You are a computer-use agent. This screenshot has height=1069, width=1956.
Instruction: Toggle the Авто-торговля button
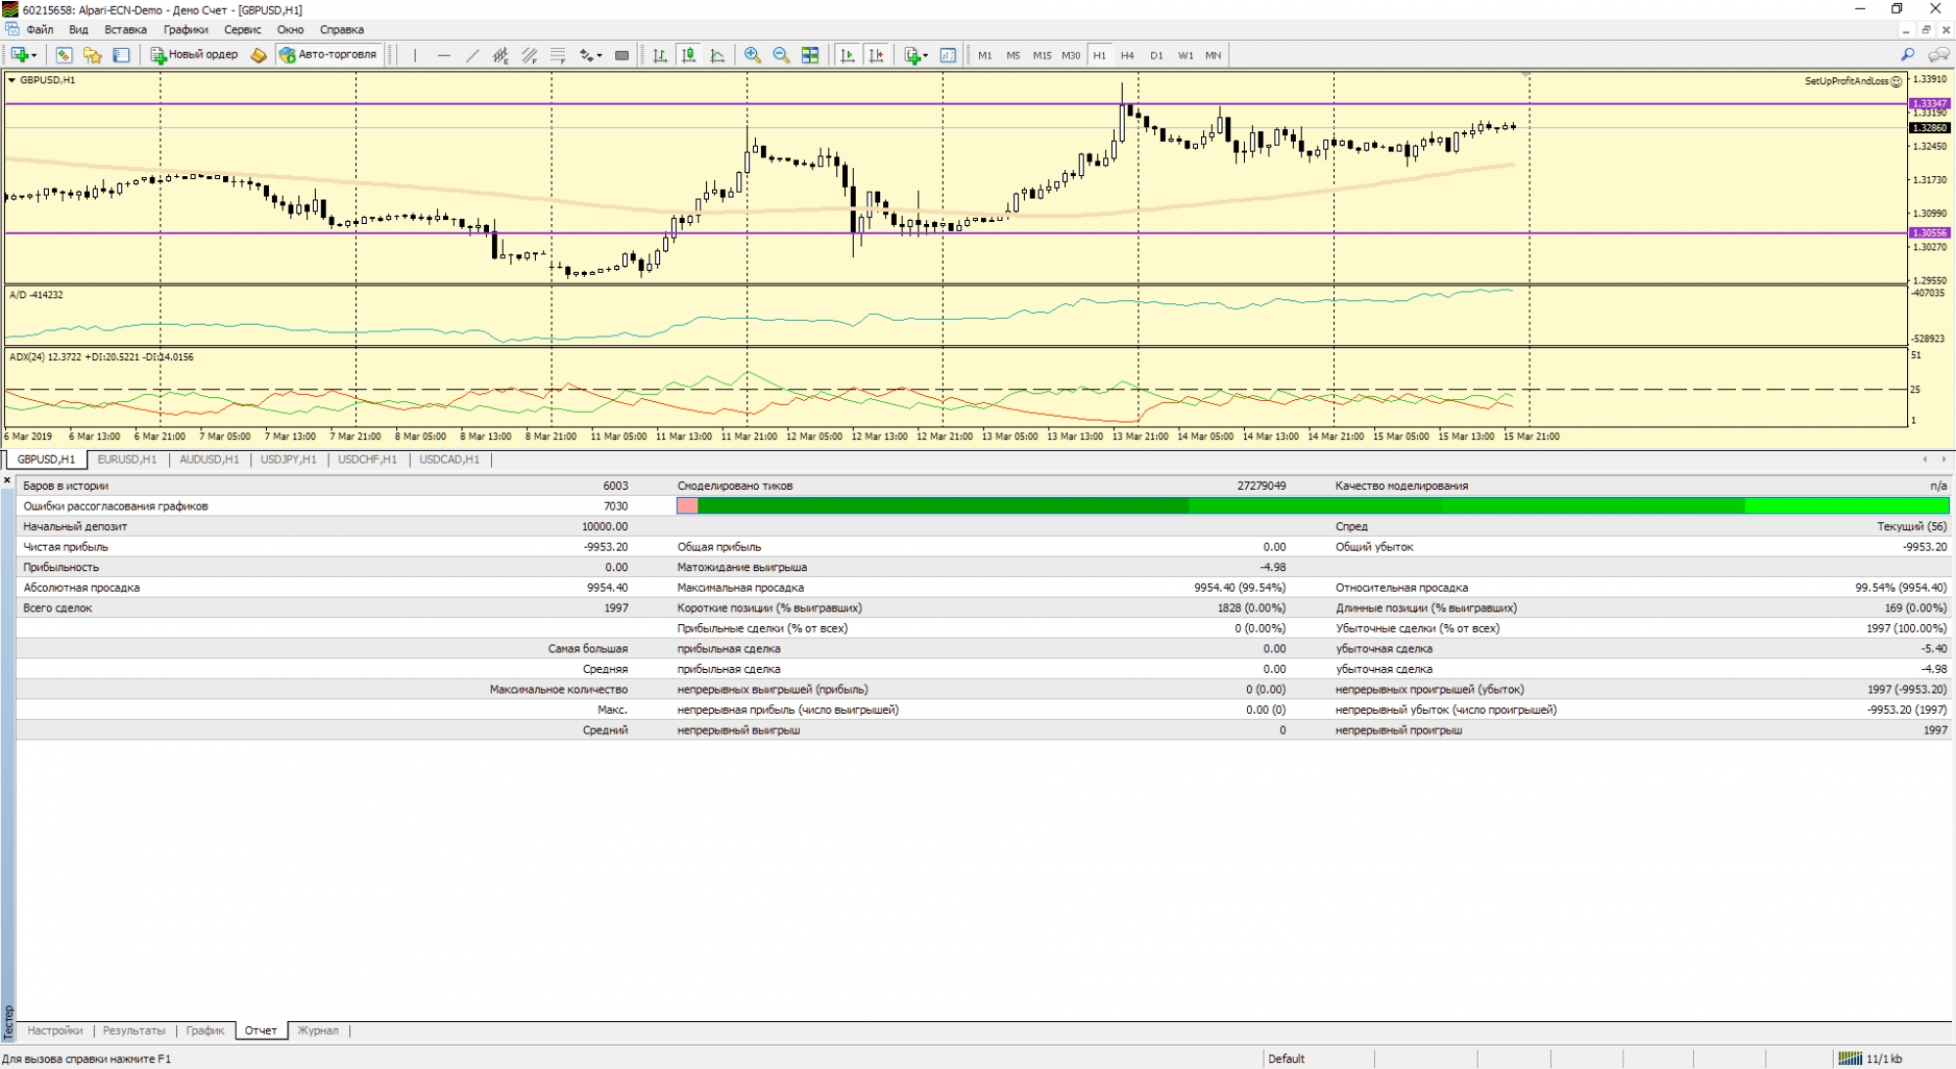pyautogui.click(x=329, y=56)
